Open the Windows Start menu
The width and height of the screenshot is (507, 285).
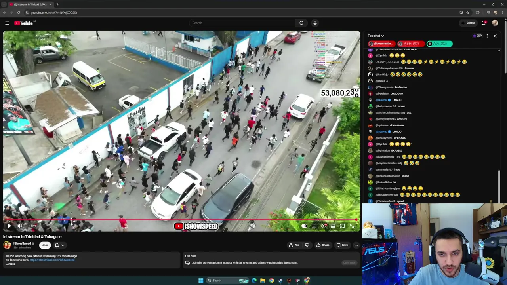201,281
